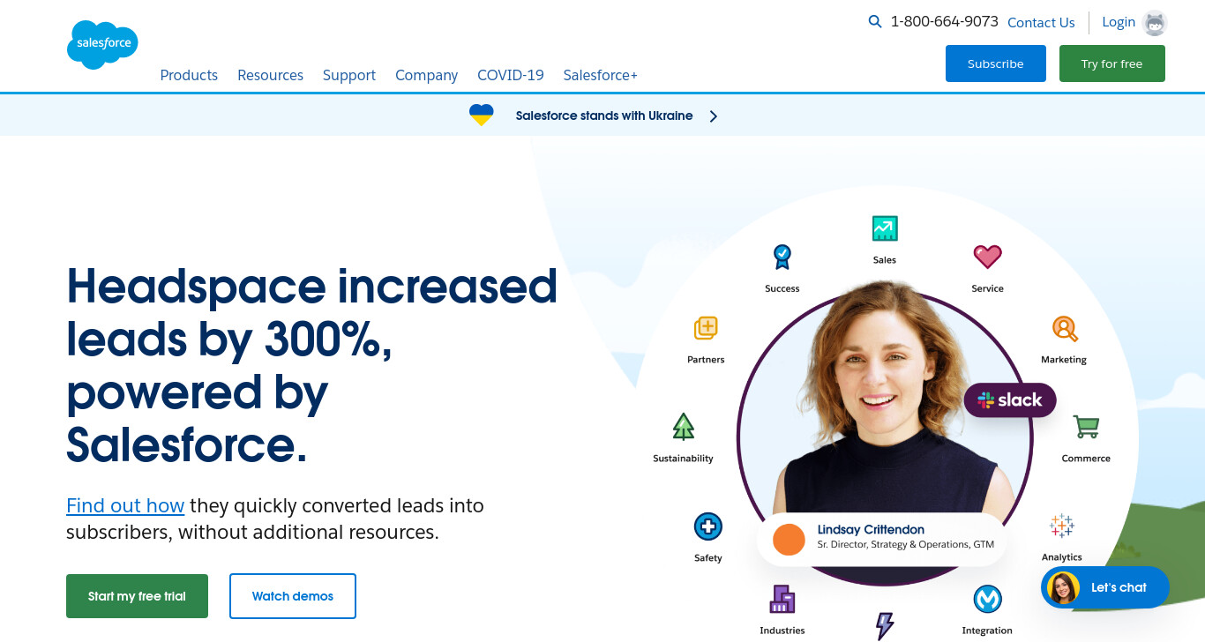Click the Lindsay Crittendon name
The image size is (1205, 642).
871,529
